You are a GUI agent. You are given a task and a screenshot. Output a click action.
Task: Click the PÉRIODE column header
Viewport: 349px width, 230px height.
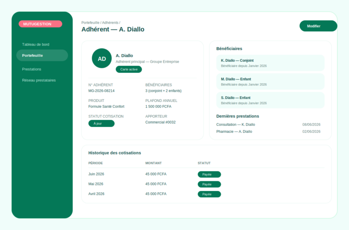click(x=95, y=163)
